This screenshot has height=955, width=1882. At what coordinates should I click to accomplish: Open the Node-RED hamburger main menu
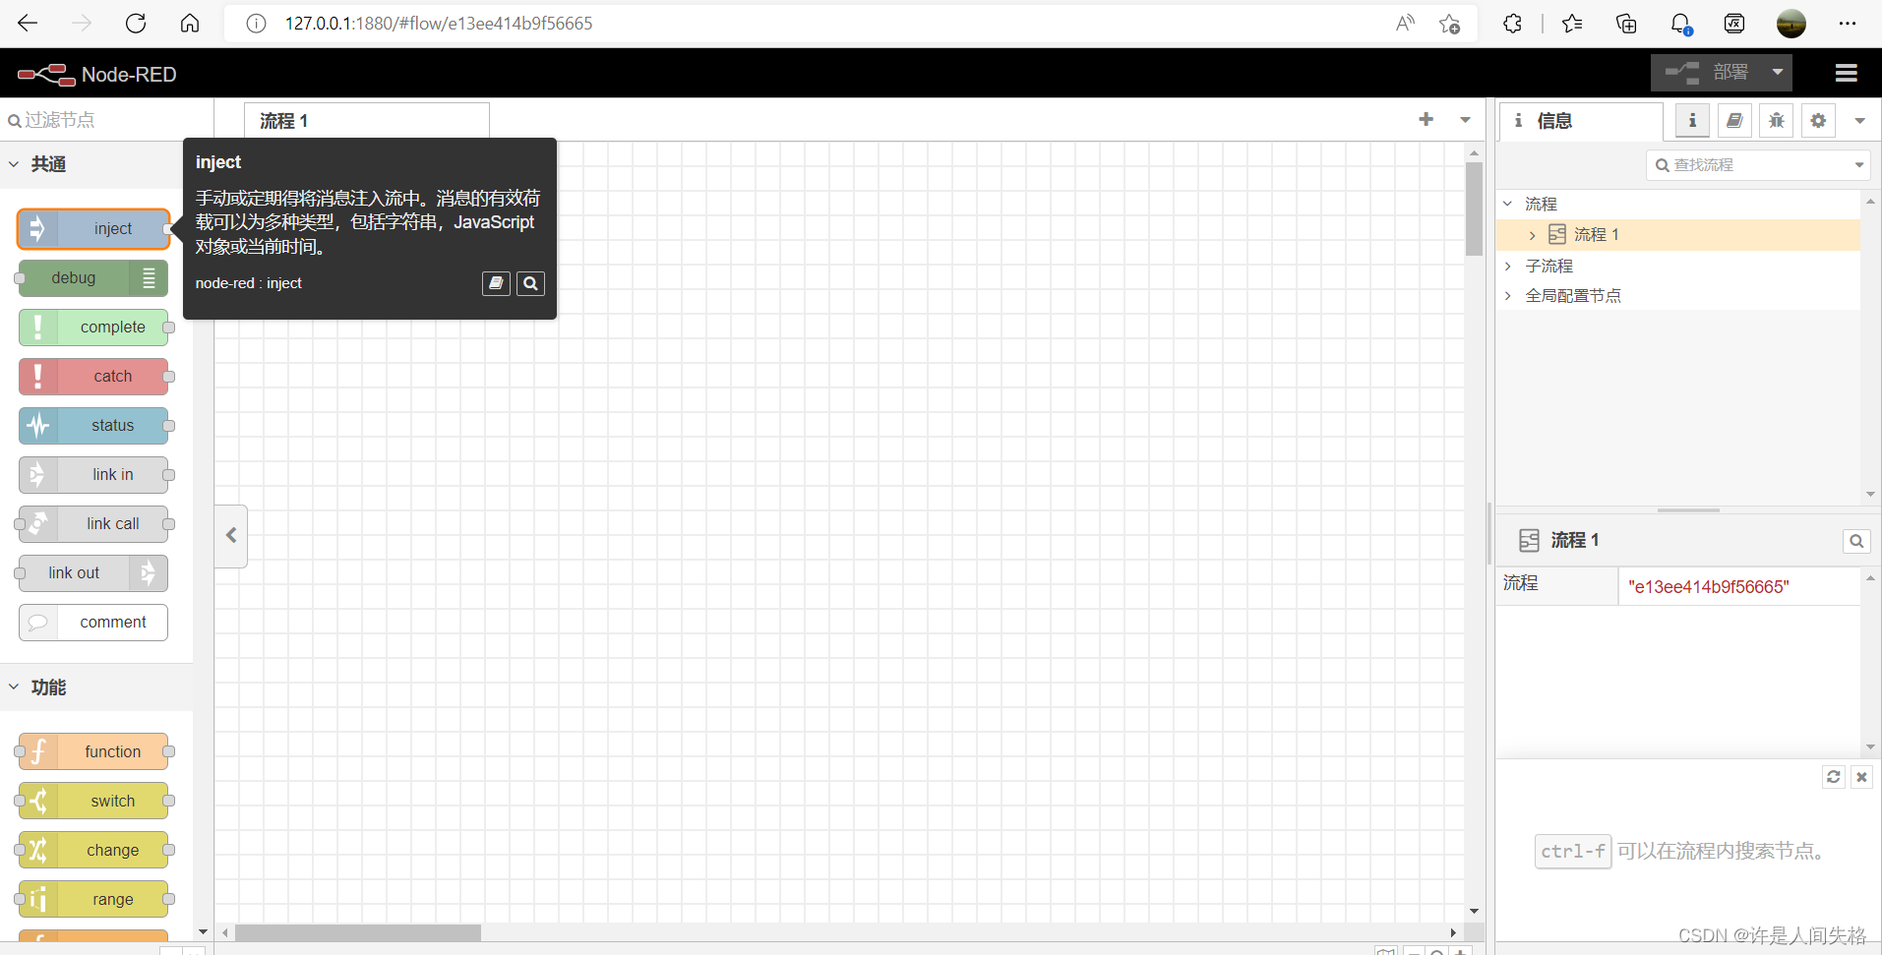click(x=1847, y=73)
